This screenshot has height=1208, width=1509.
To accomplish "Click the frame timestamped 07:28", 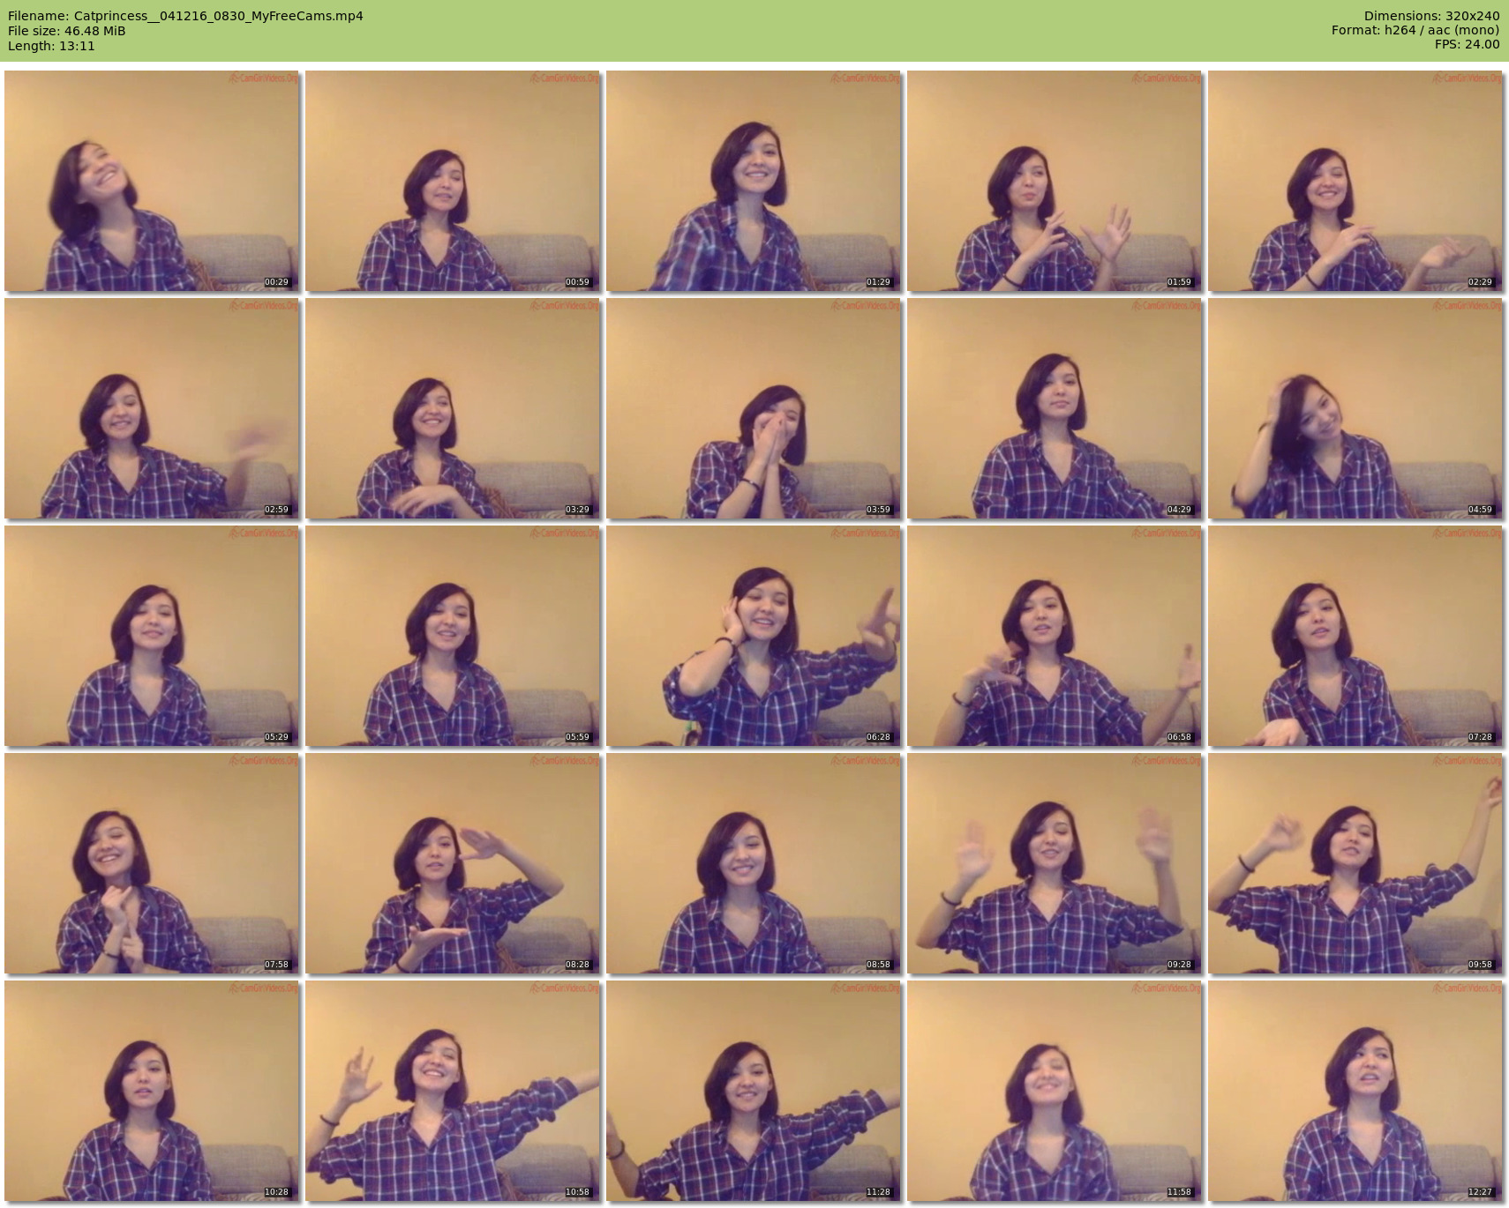I will coord(1355,636).
